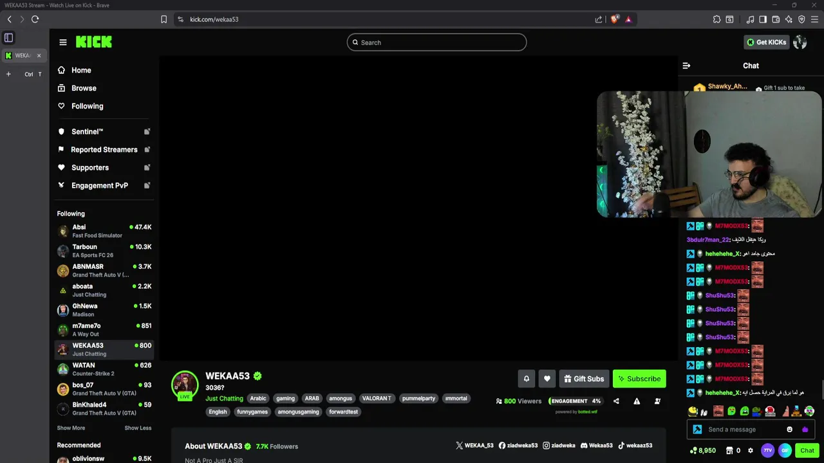Open Brave Leo AI sparkle icon

pyautogui.click(x=789, y=19)
